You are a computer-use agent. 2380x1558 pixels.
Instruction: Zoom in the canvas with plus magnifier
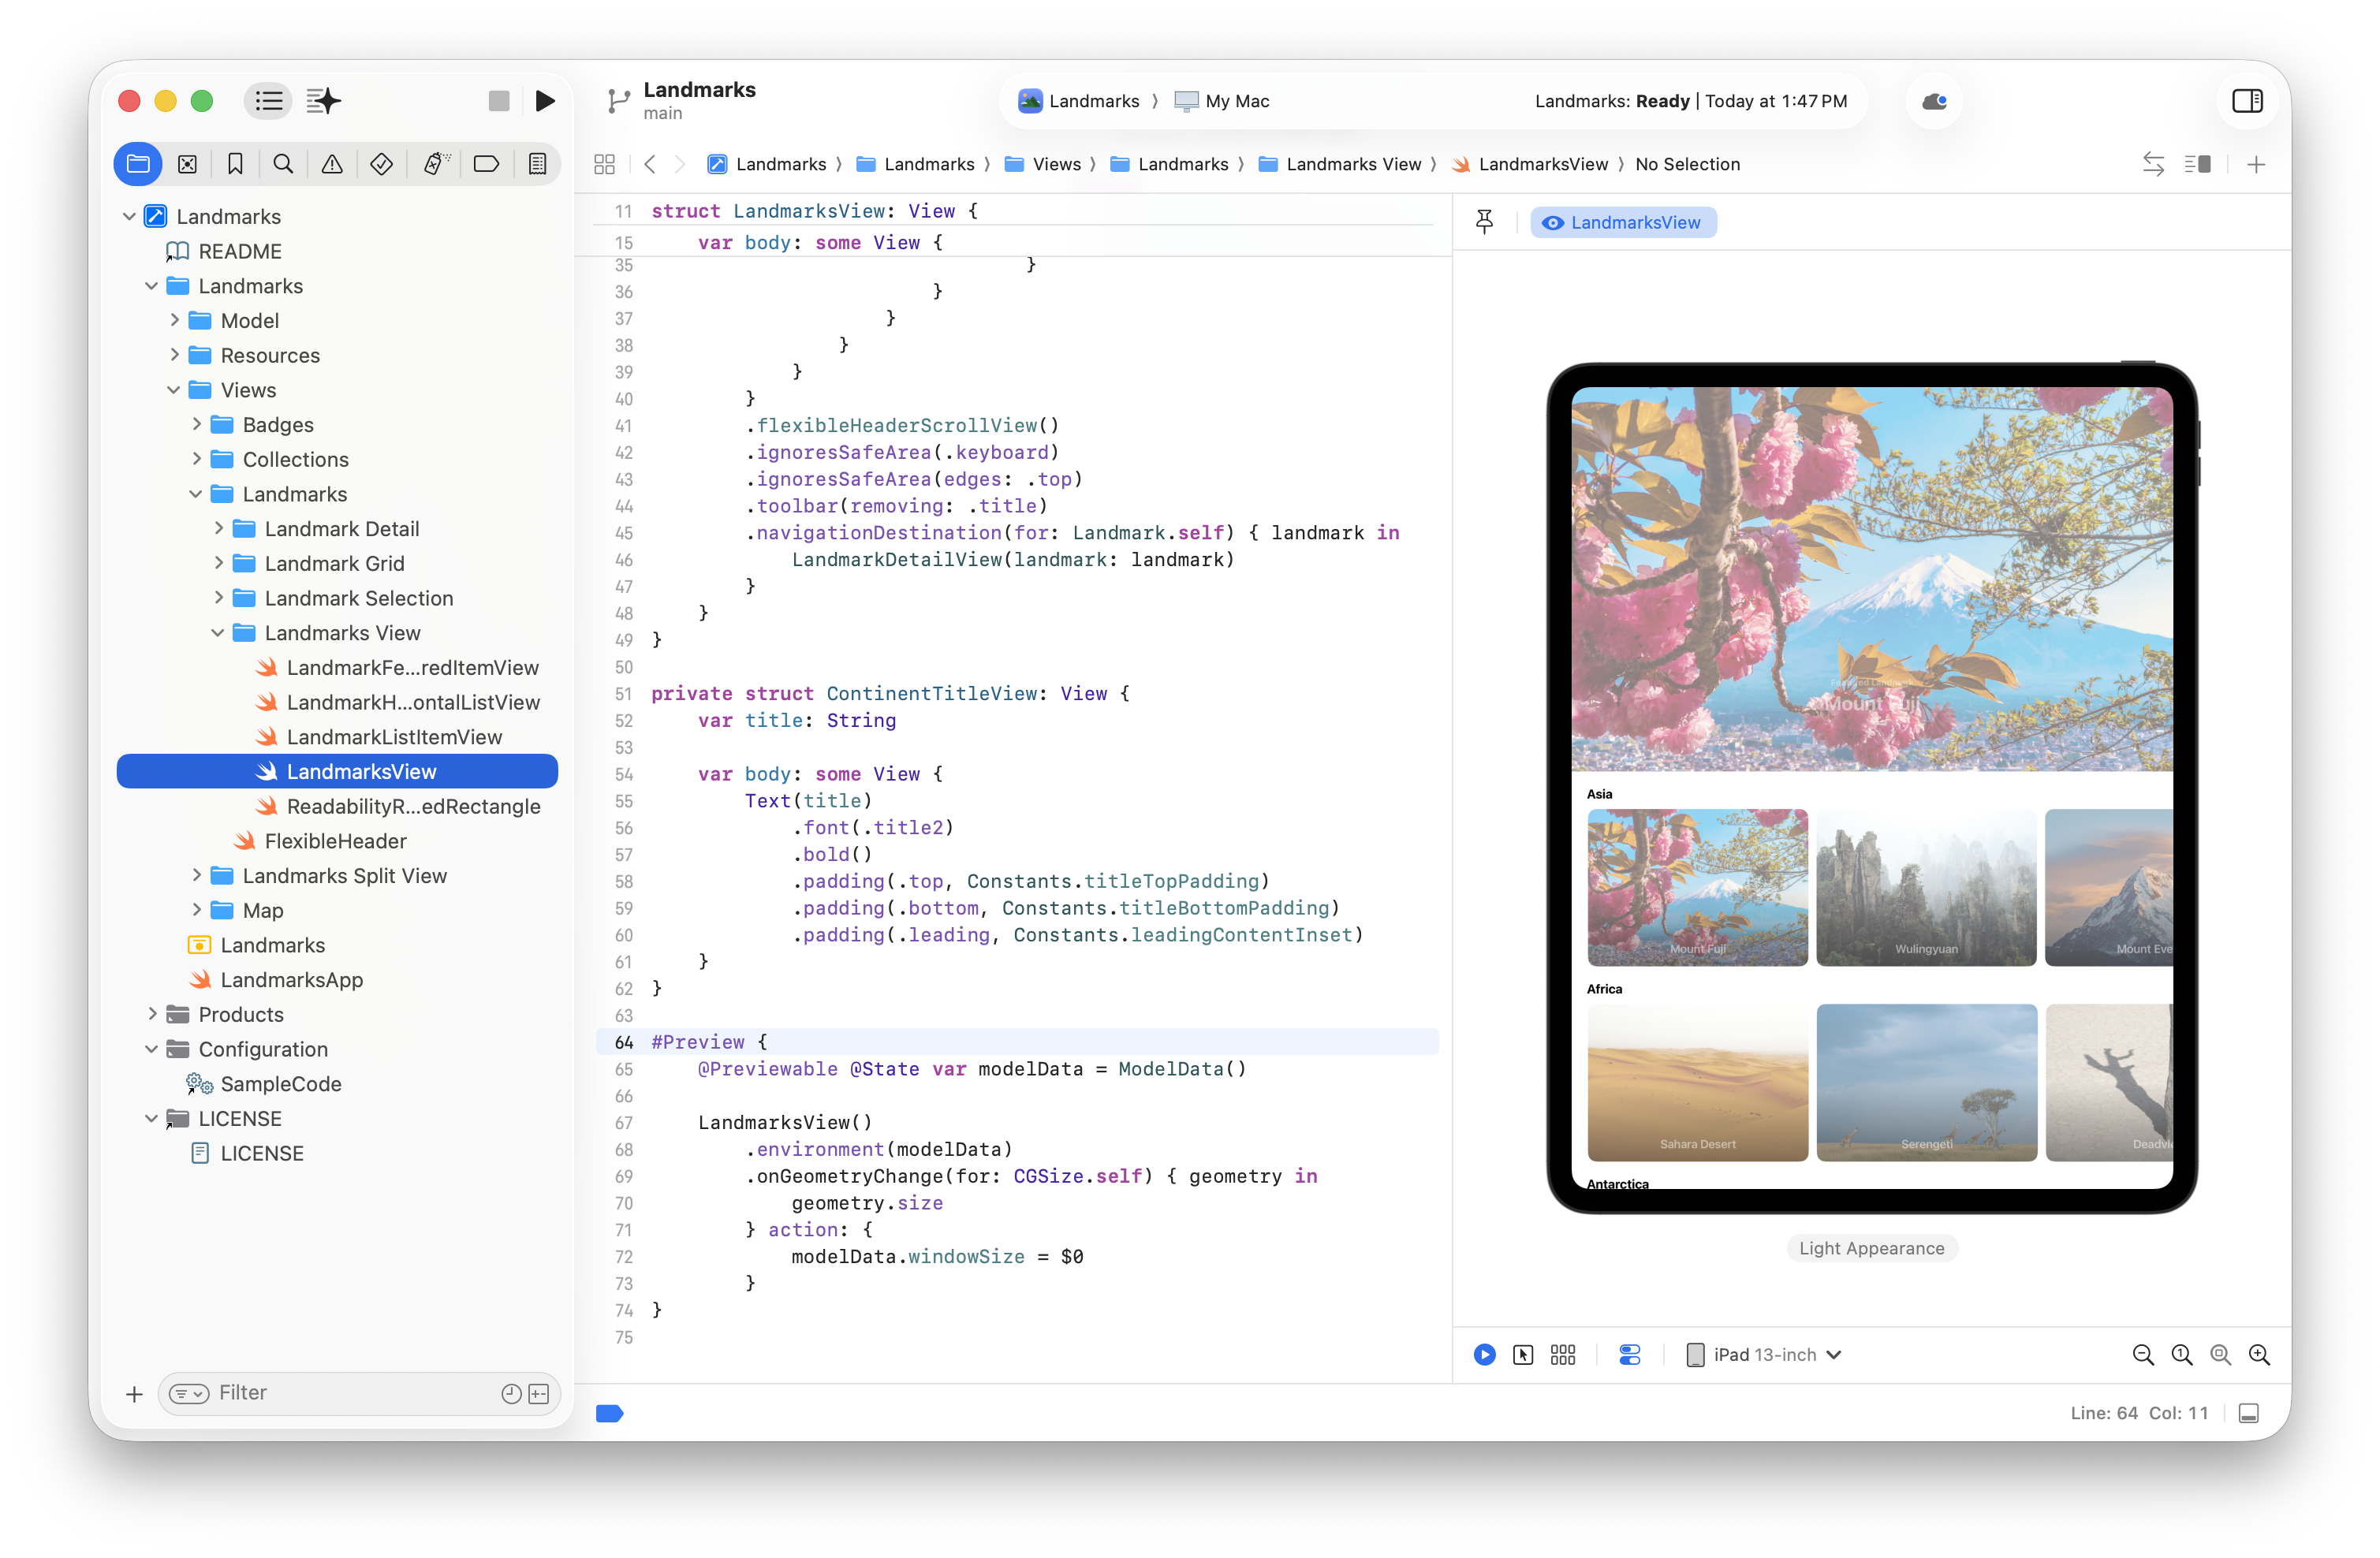[2259, 1354]
